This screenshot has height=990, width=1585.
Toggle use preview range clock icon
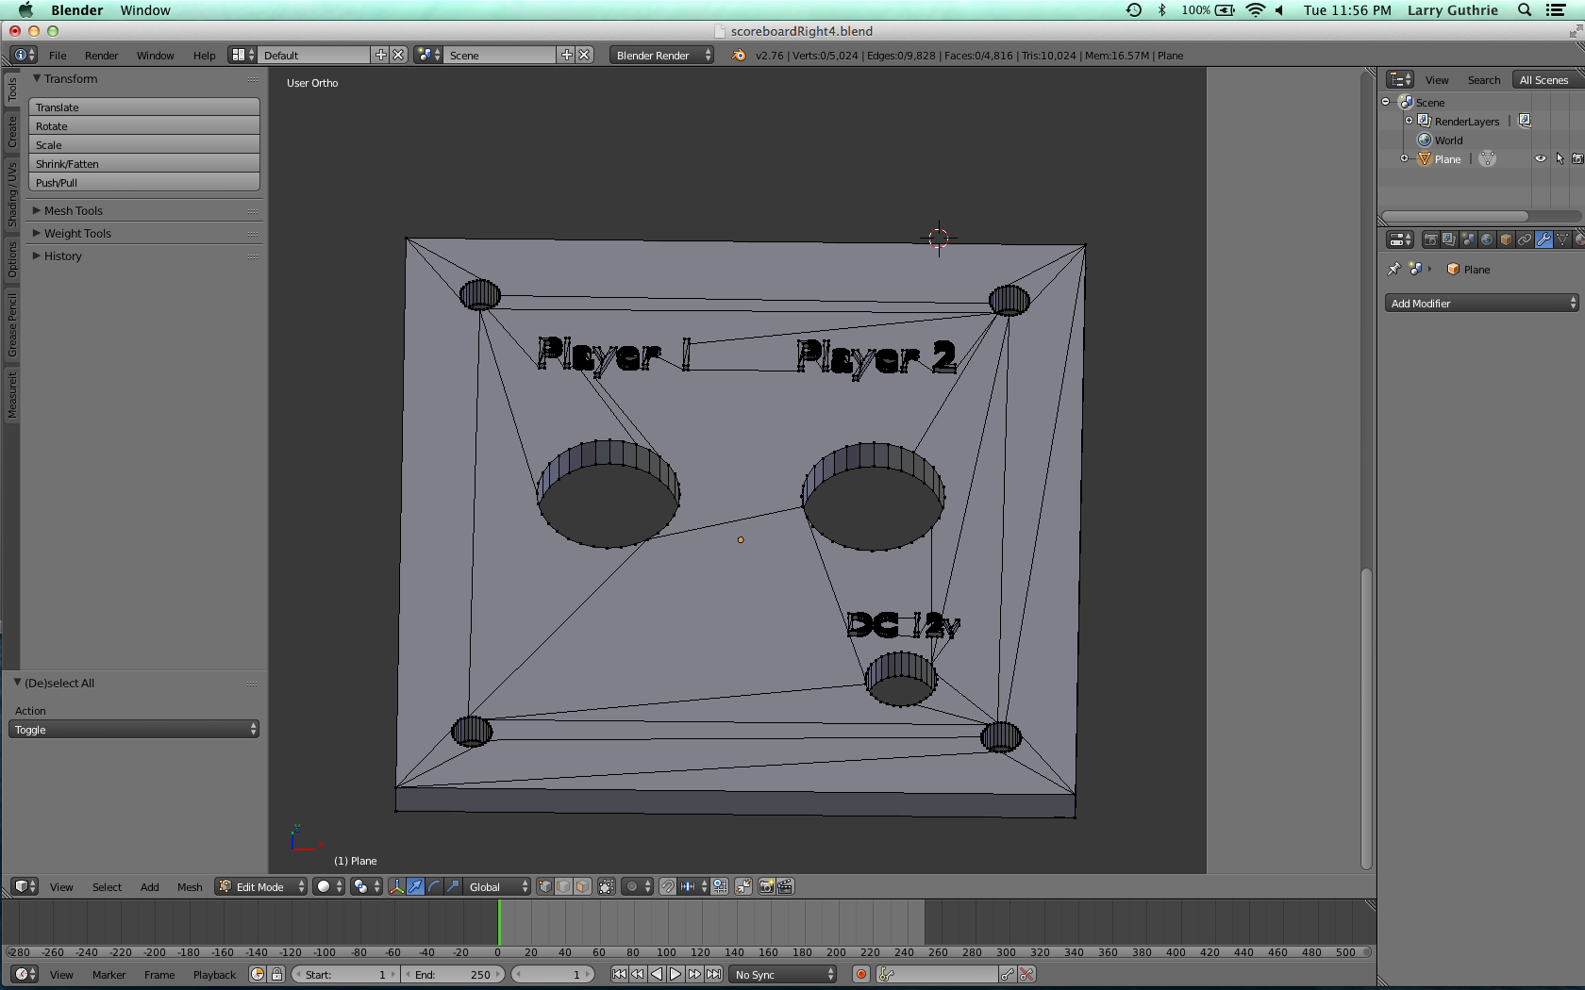click(x=258, y=975)
